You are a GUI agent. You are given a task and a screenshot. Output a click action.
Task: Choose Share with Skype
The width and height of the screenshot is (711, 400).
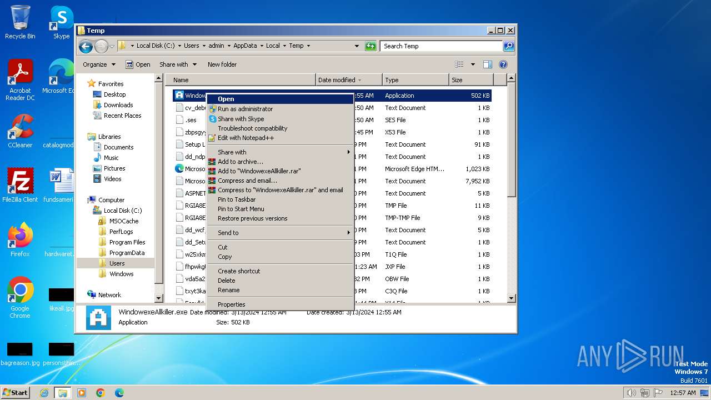pos(280,119)
